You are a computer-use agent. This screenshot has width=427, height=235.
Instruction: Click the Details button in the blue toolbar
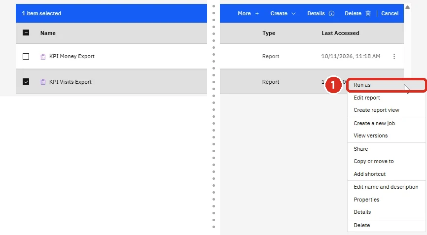click(320, 13)
